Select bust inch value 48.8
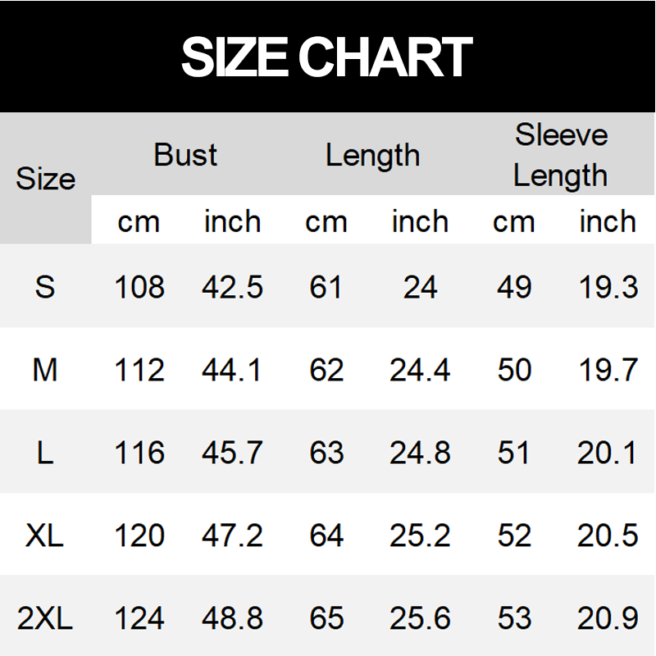Image resolution: width=656 pixels, height=656 pixels. pos(232,618)
